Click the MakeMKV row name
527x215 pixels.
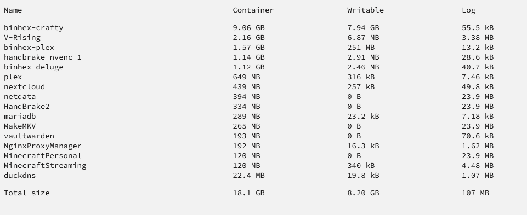tap(20, 126)
